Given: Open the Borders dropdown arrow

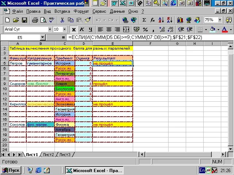Looking at the screenshot, I should (206, 30).
